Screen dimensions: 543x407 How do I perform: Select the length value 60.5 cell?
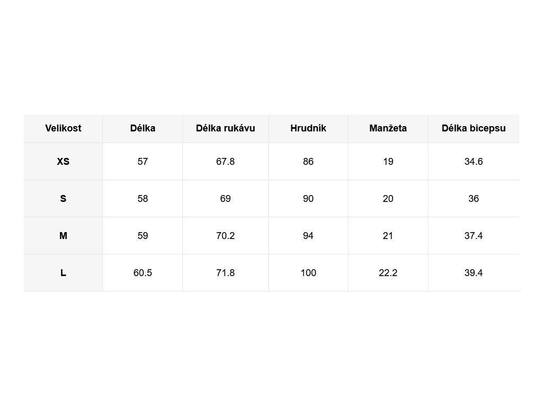(x=143, y=273)
